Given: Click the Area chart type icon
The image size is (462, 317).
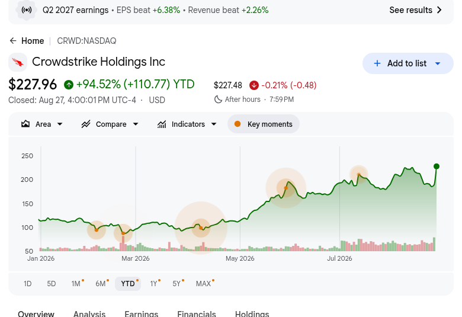Looking at the screenshot, I should [25, 124].
